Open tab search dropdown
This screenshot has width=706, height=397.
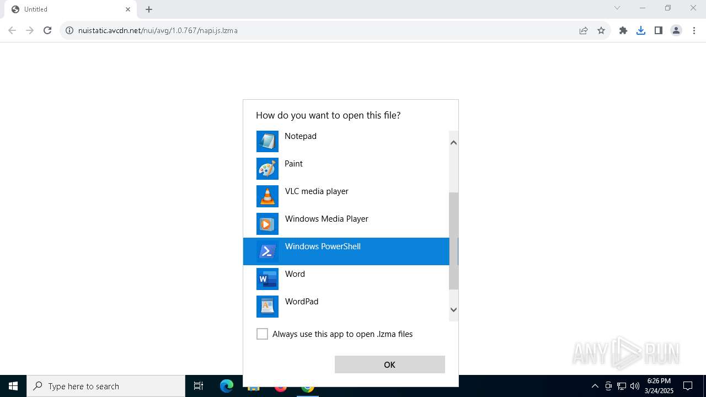click(617, 8)
